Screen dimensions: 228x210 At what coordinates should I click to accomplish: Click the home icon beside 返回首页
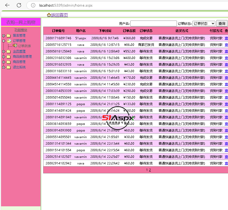click(x=49, y=15)
